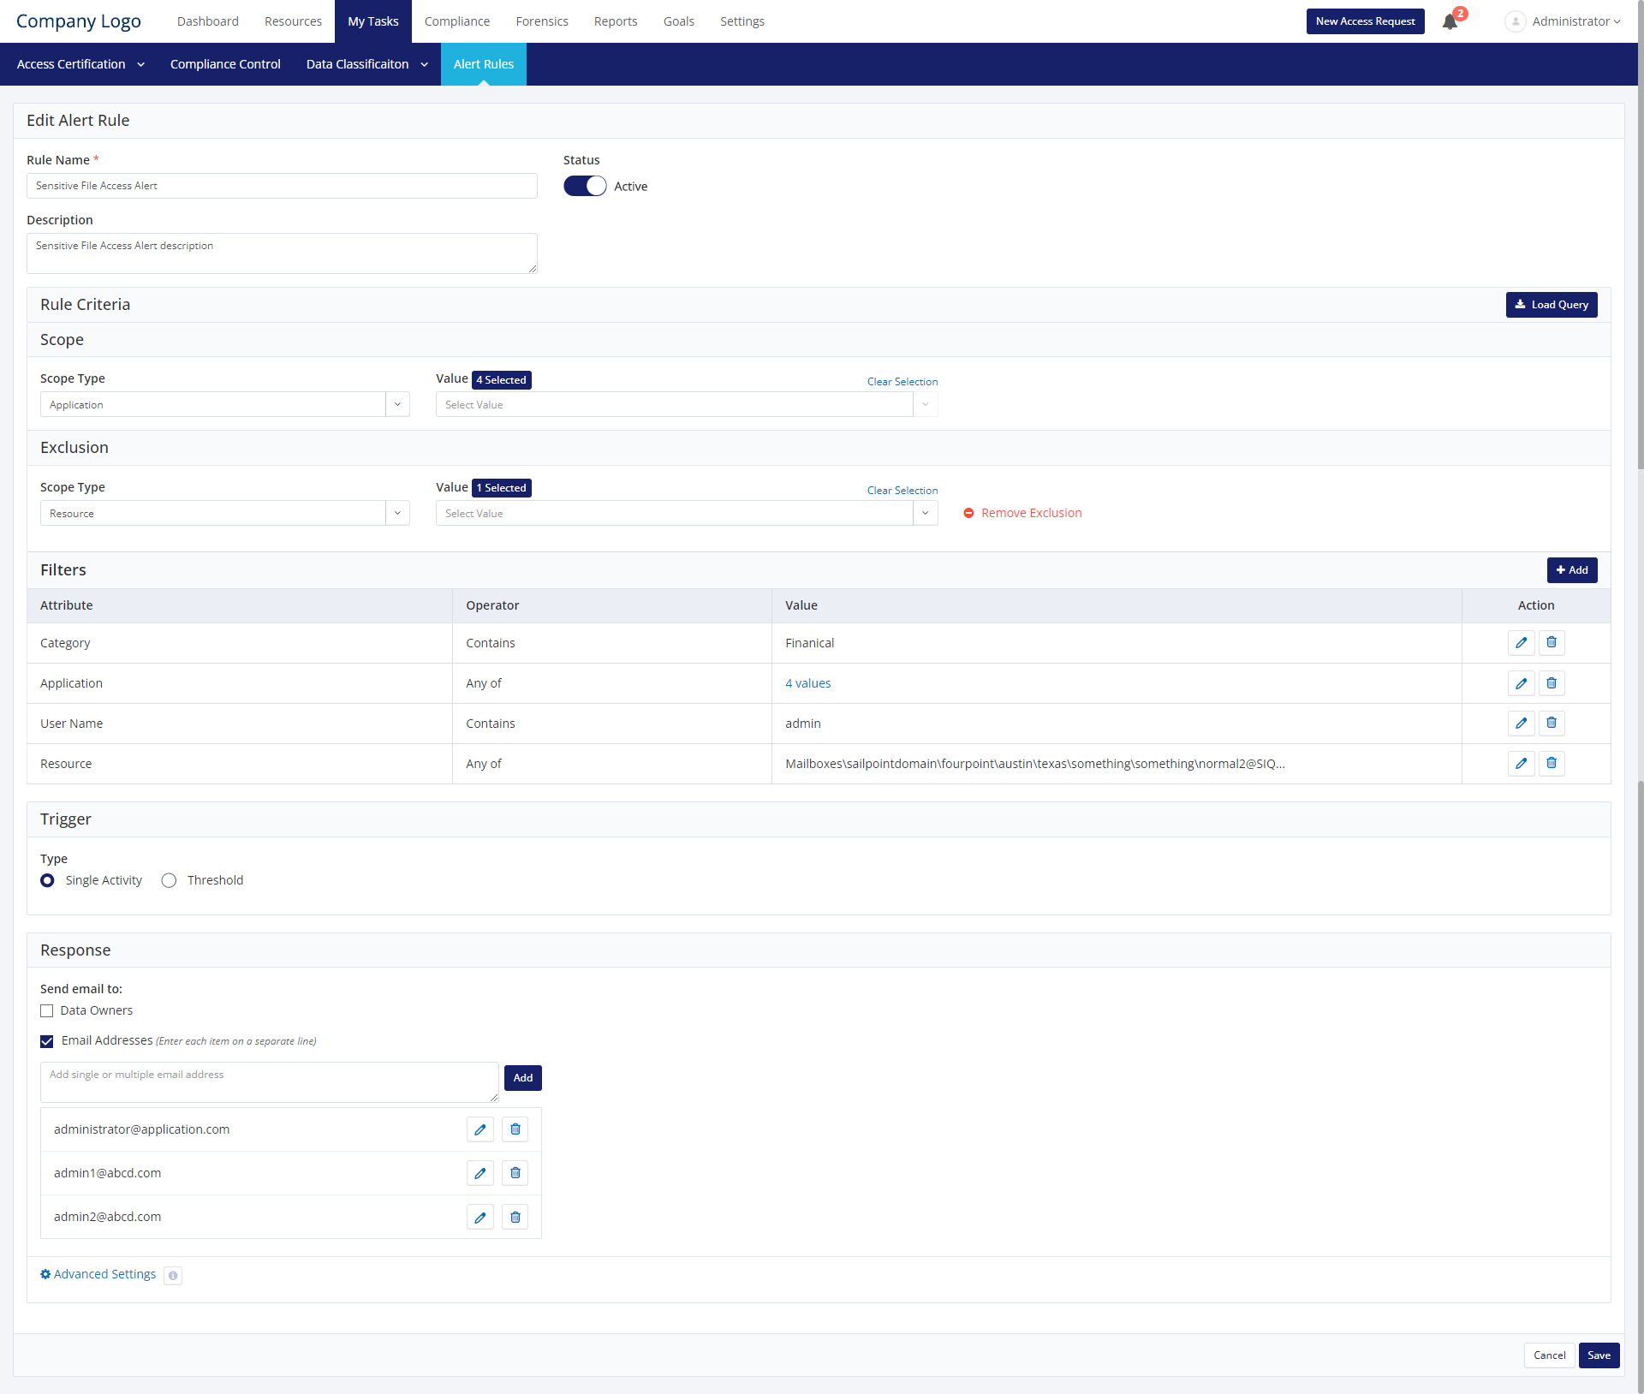Check the Data Owners checkbox
The image size is (1644, 1394).
(x=47, y=1011)
